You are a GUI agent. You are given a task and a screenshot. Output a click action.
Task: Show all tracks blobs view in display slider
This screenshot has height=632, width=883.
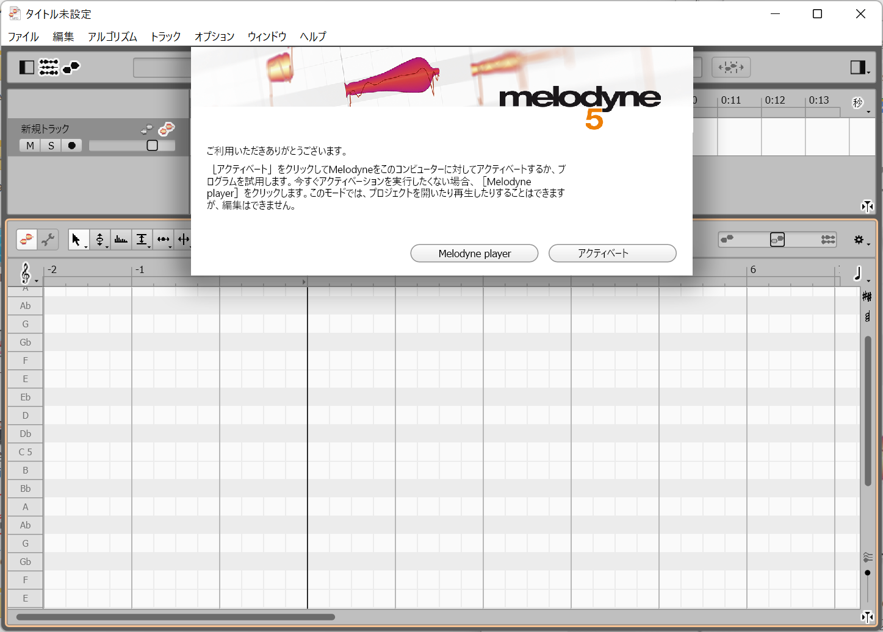coord(828,240)
